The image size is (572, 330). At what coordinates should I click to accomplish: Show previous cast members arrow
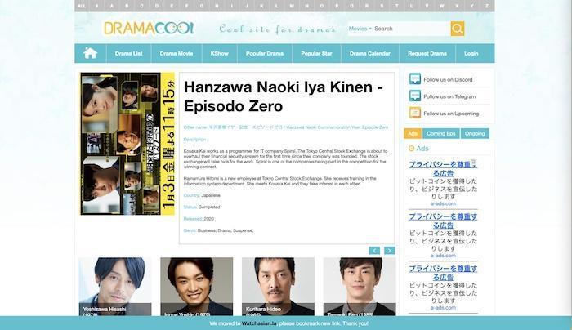coord(374,251)
